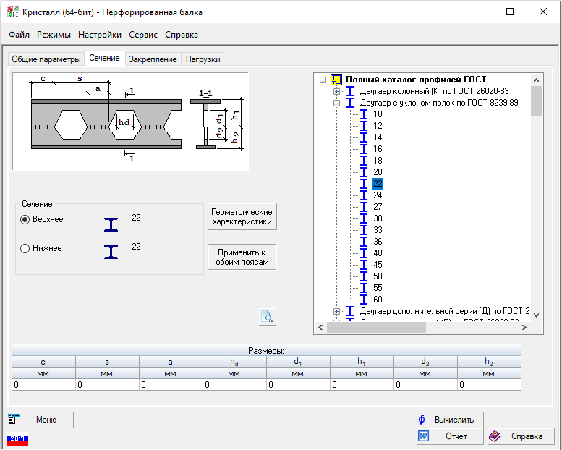Viewport: 562px width, 450px height.
Task: Click the I-beam icon next to Нижнее
Action: pos(111,252)
